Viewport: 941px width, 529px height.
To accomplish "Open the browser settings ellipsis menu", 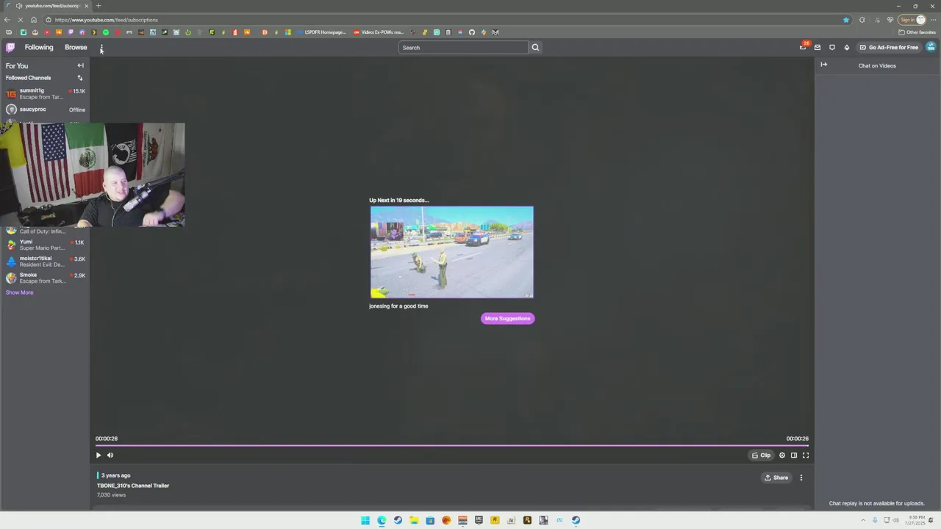I will click(934, 20).
